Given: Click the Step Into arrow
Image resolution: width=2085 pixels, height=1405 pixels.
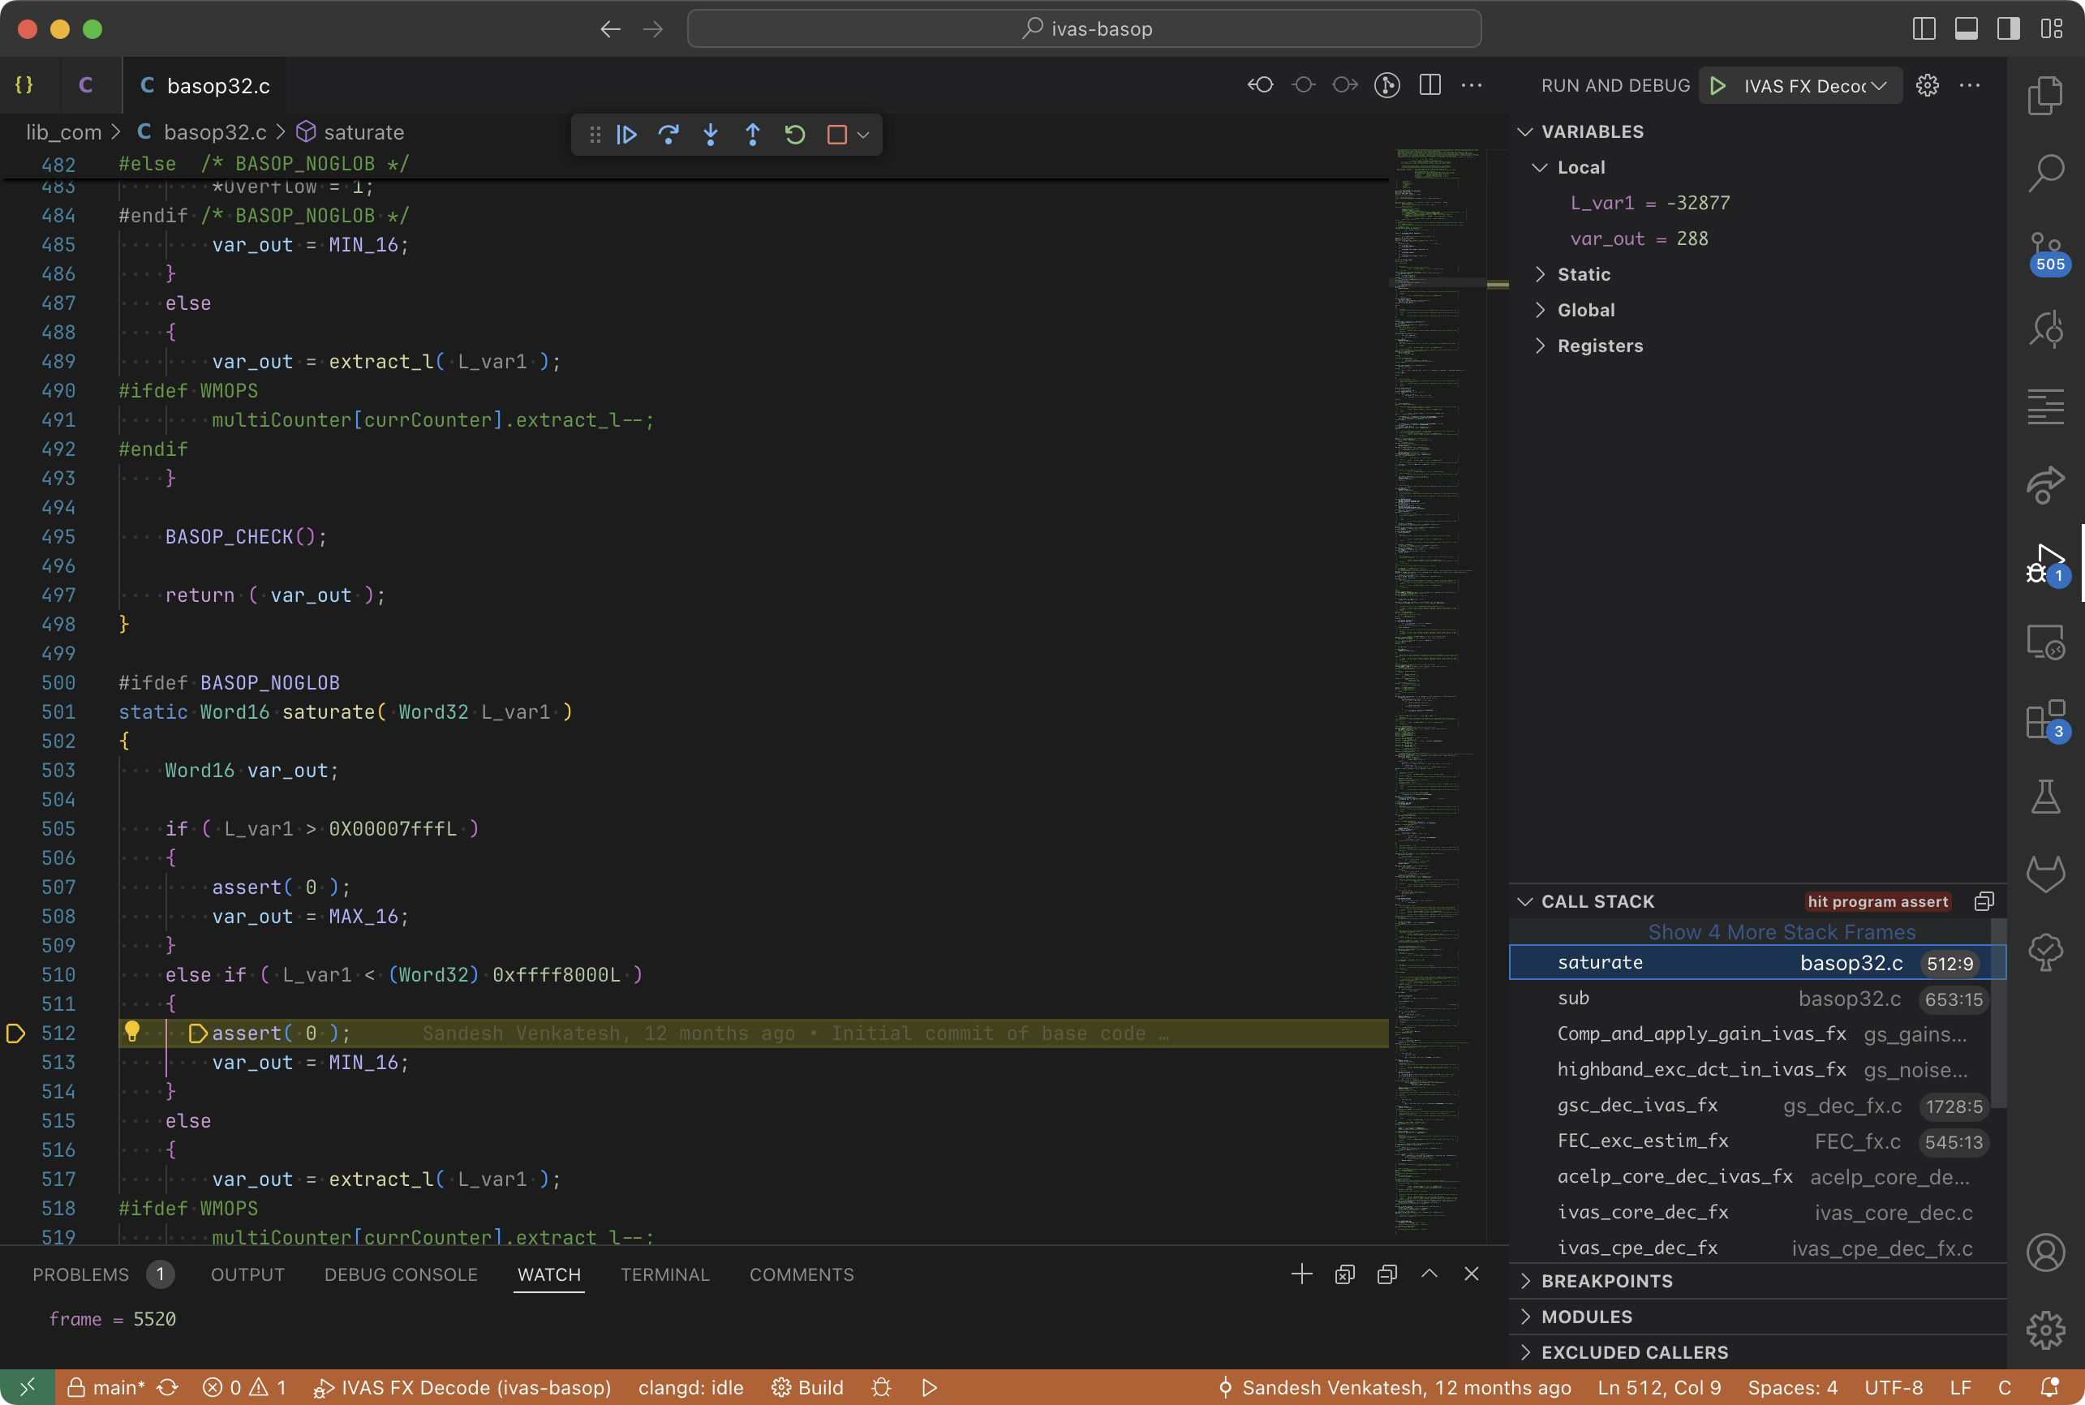Looking at the screenshot, I should [x=711, y=135].
